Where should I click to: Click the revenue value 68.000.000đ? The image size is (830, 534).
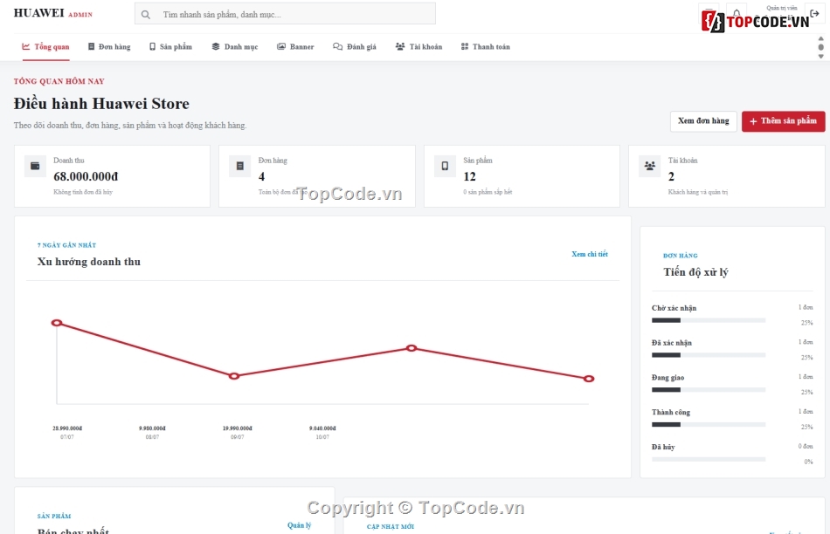[86, 176]
